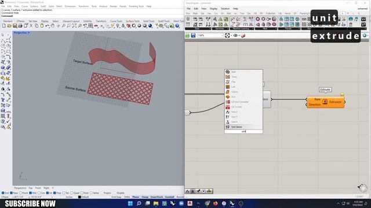Open the Curve menu in Rhino
The height and width of the screenshot is (208, 371).
(24, 6)
